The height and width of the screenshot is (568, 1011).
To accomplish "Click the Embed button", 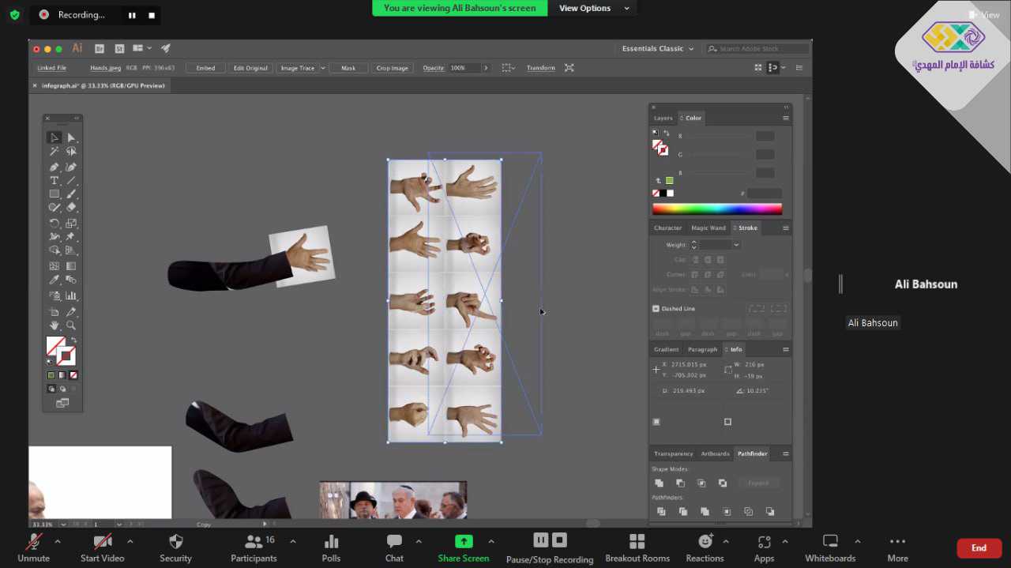I will [x=205, y=68].
